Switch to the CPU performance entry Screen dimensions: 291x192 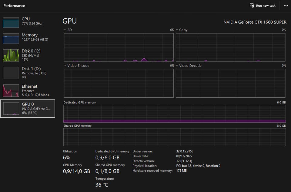coord(28,22)
